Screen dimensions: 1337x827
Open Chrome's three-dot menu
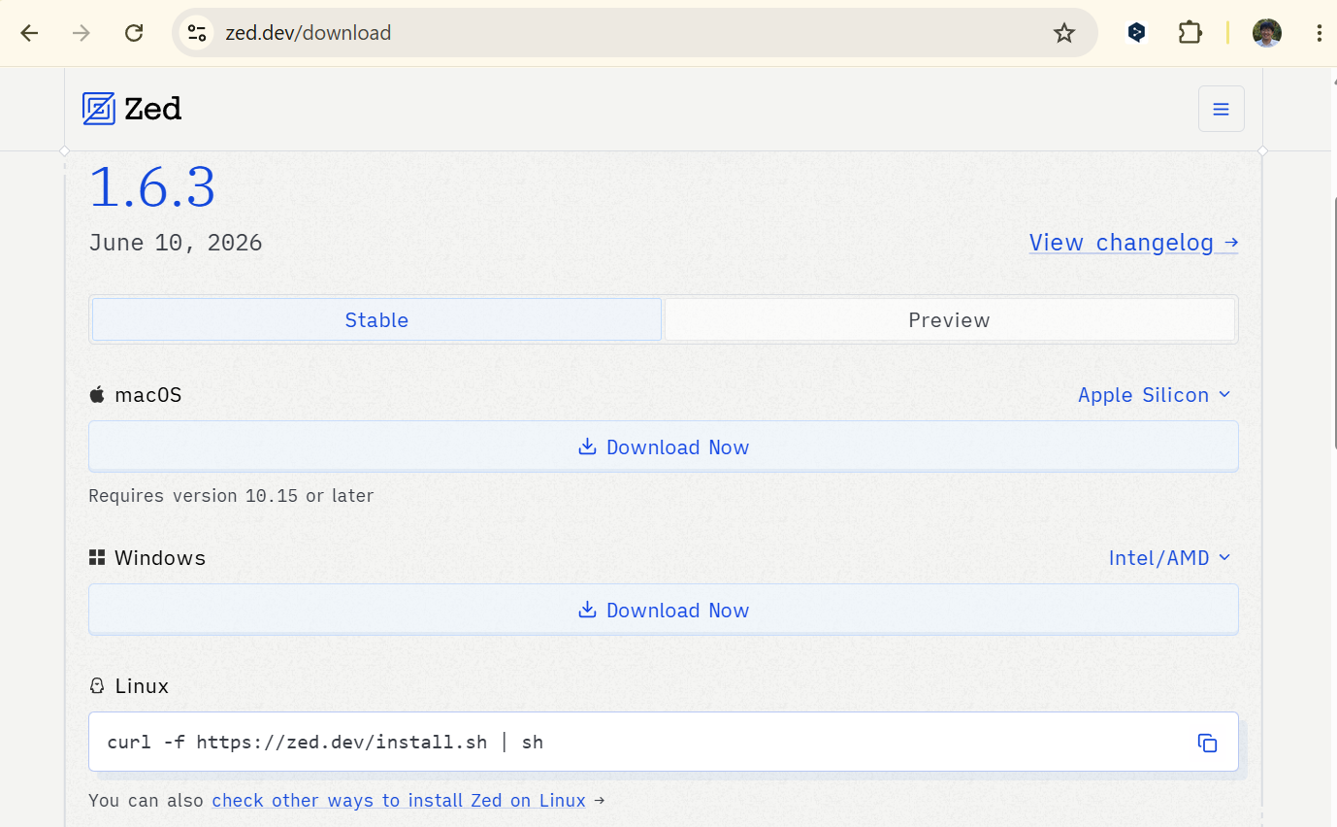[1319, 33]
